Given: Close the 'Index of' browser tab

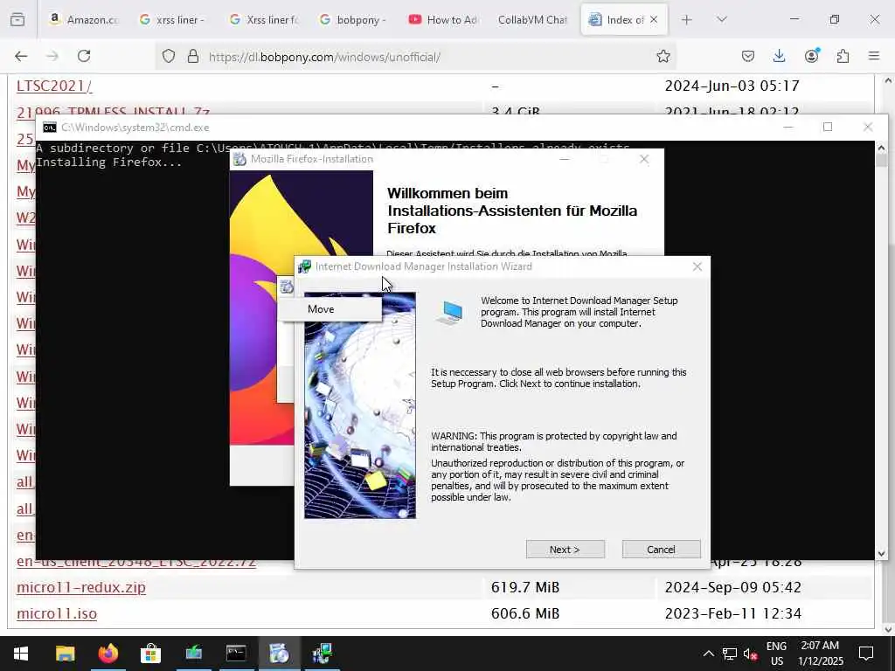Looking at the screenshot, I should pyautogui.click(x=654, y=19).
